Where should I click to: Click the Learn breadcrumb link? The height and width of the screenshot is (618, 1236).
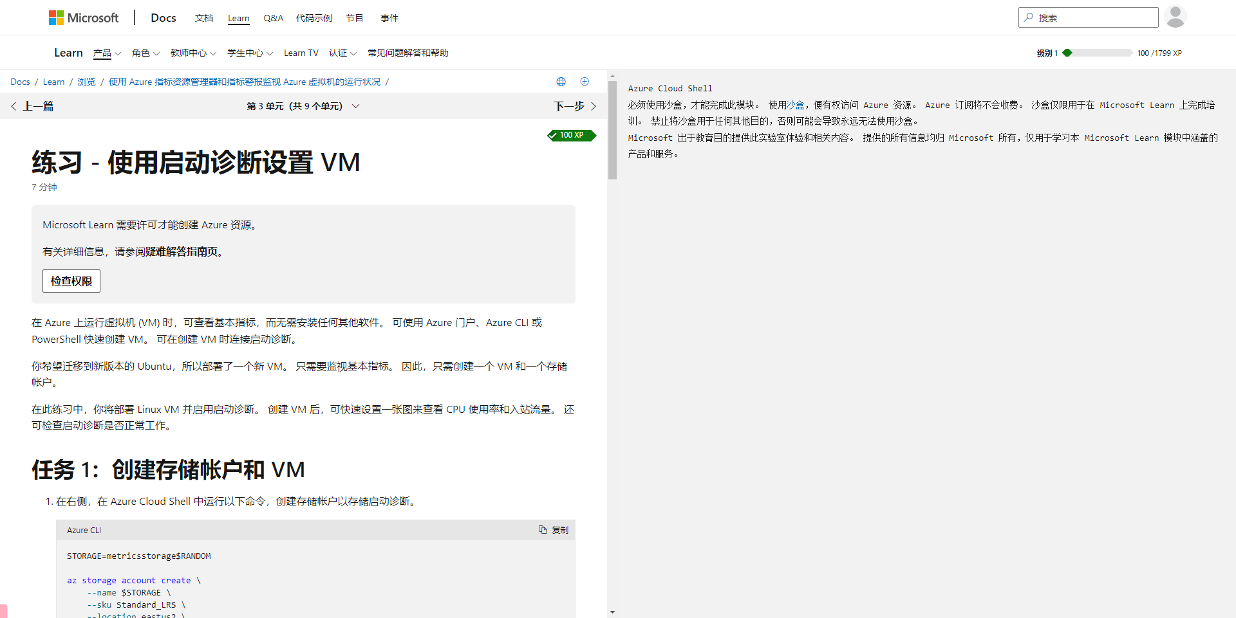(53, 82)
